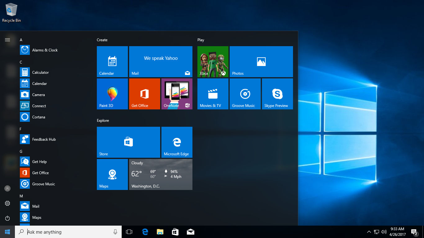
Task: Click the user account icon
Action: [x=7, y=188]
